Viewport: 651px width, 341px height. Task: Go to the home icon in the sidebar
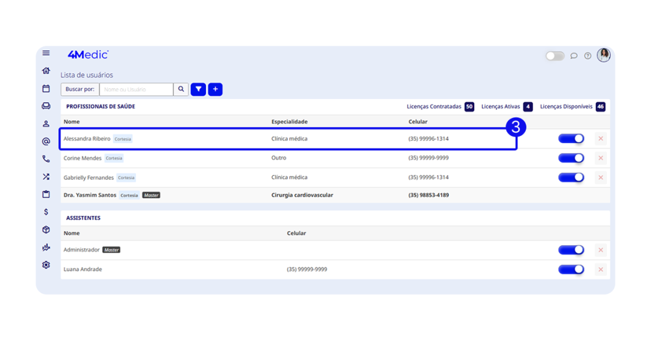pos(46,70)
